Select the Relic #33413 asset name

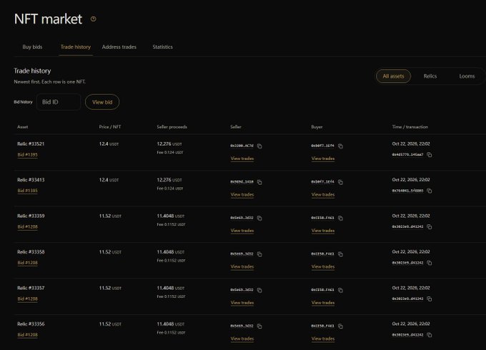click(31, 180)
